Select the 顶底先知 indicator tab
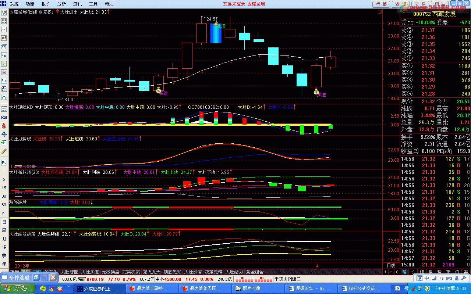This screenshot has width=471, height=294. click(x=172, y=272)
